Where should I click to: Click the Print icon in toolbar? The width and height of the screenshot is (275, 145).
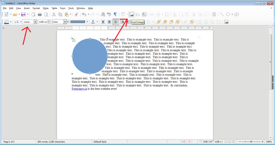pos(40,15)
